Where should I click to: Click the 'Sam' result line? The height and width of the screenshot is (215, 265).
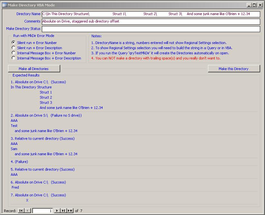click(x=14, y=149)
